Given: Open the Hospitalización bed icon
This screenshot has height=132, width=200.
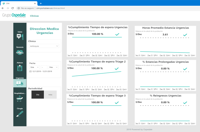Looking at the screenshot, I should pyautogui.click(x=20, y=98).
